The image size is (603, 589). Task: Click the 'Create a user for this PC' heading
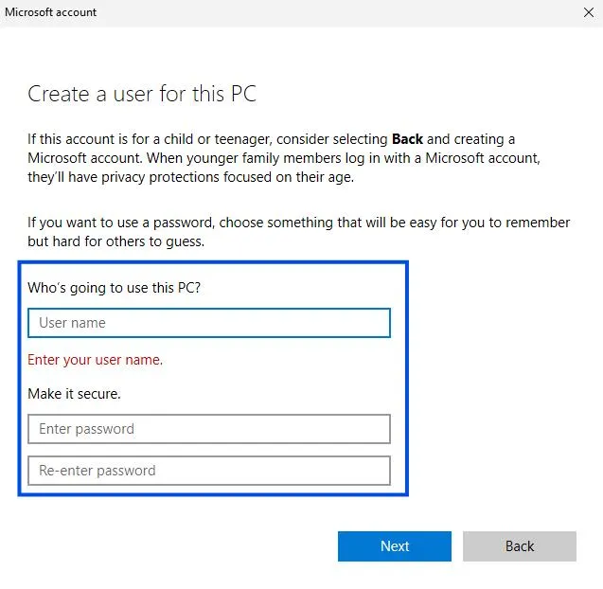pos(142,94)
